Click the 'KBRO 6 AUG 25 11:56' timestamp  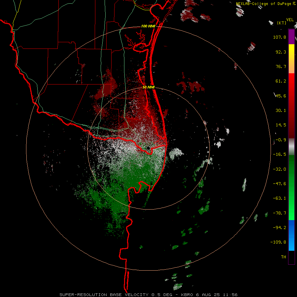tap(209, 295)
